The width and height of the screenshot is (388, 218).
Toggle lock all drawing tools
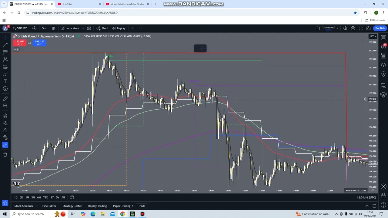[5, 130]
